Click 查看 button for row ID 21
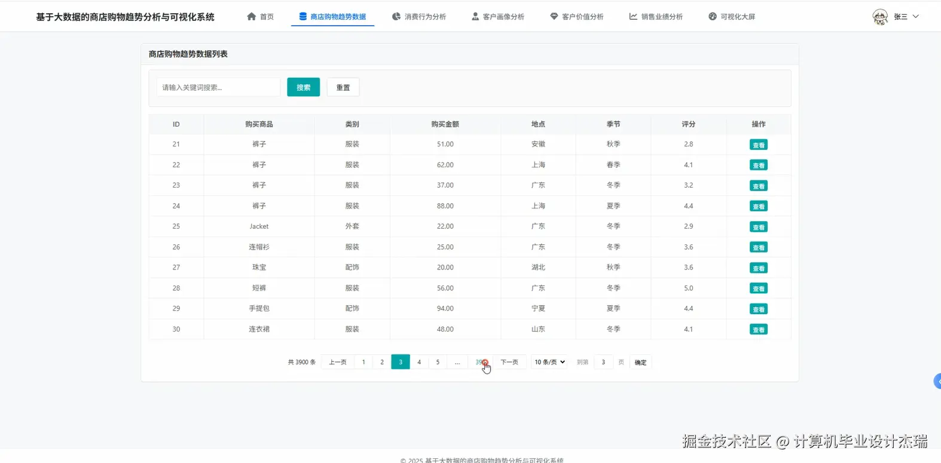The image size is (941, 463). (x=759, y=145)
